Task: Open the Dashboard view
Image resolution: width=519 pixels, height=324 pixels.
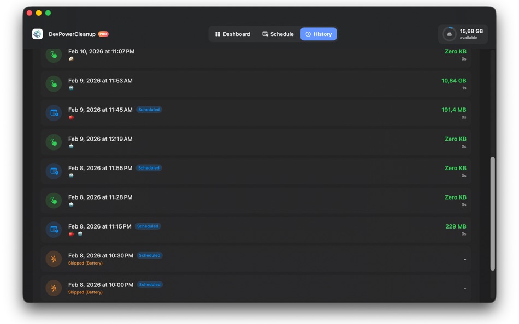Action: click(x=233, y=34)
